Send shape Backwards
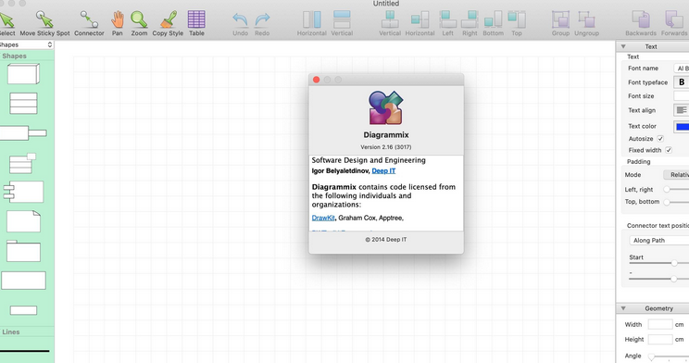The image size is (689, 363). coord(641,23)
